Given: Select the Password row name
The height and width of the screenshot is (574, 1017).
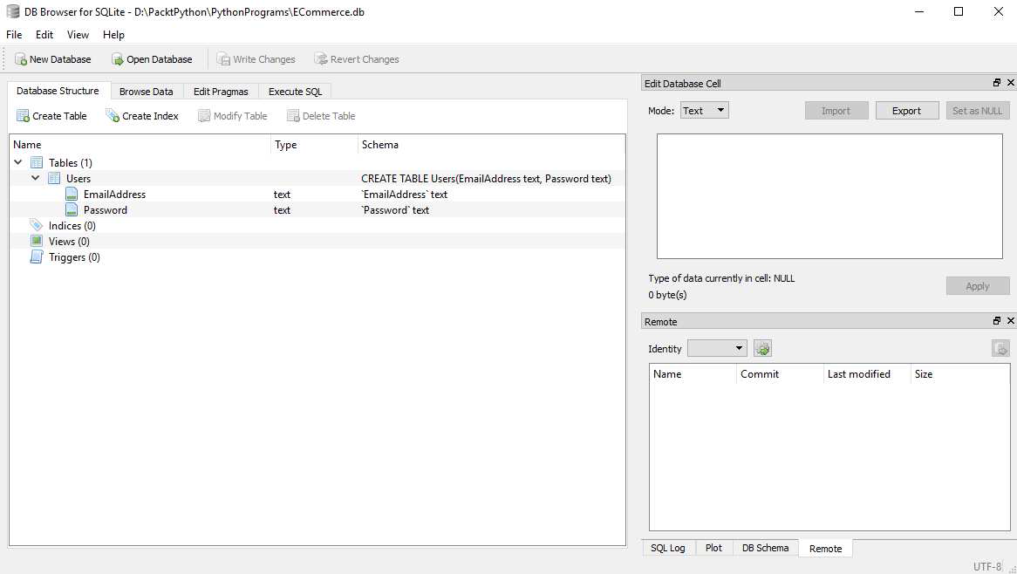Looking at the screenshot, I should click(x=105, y=209).
